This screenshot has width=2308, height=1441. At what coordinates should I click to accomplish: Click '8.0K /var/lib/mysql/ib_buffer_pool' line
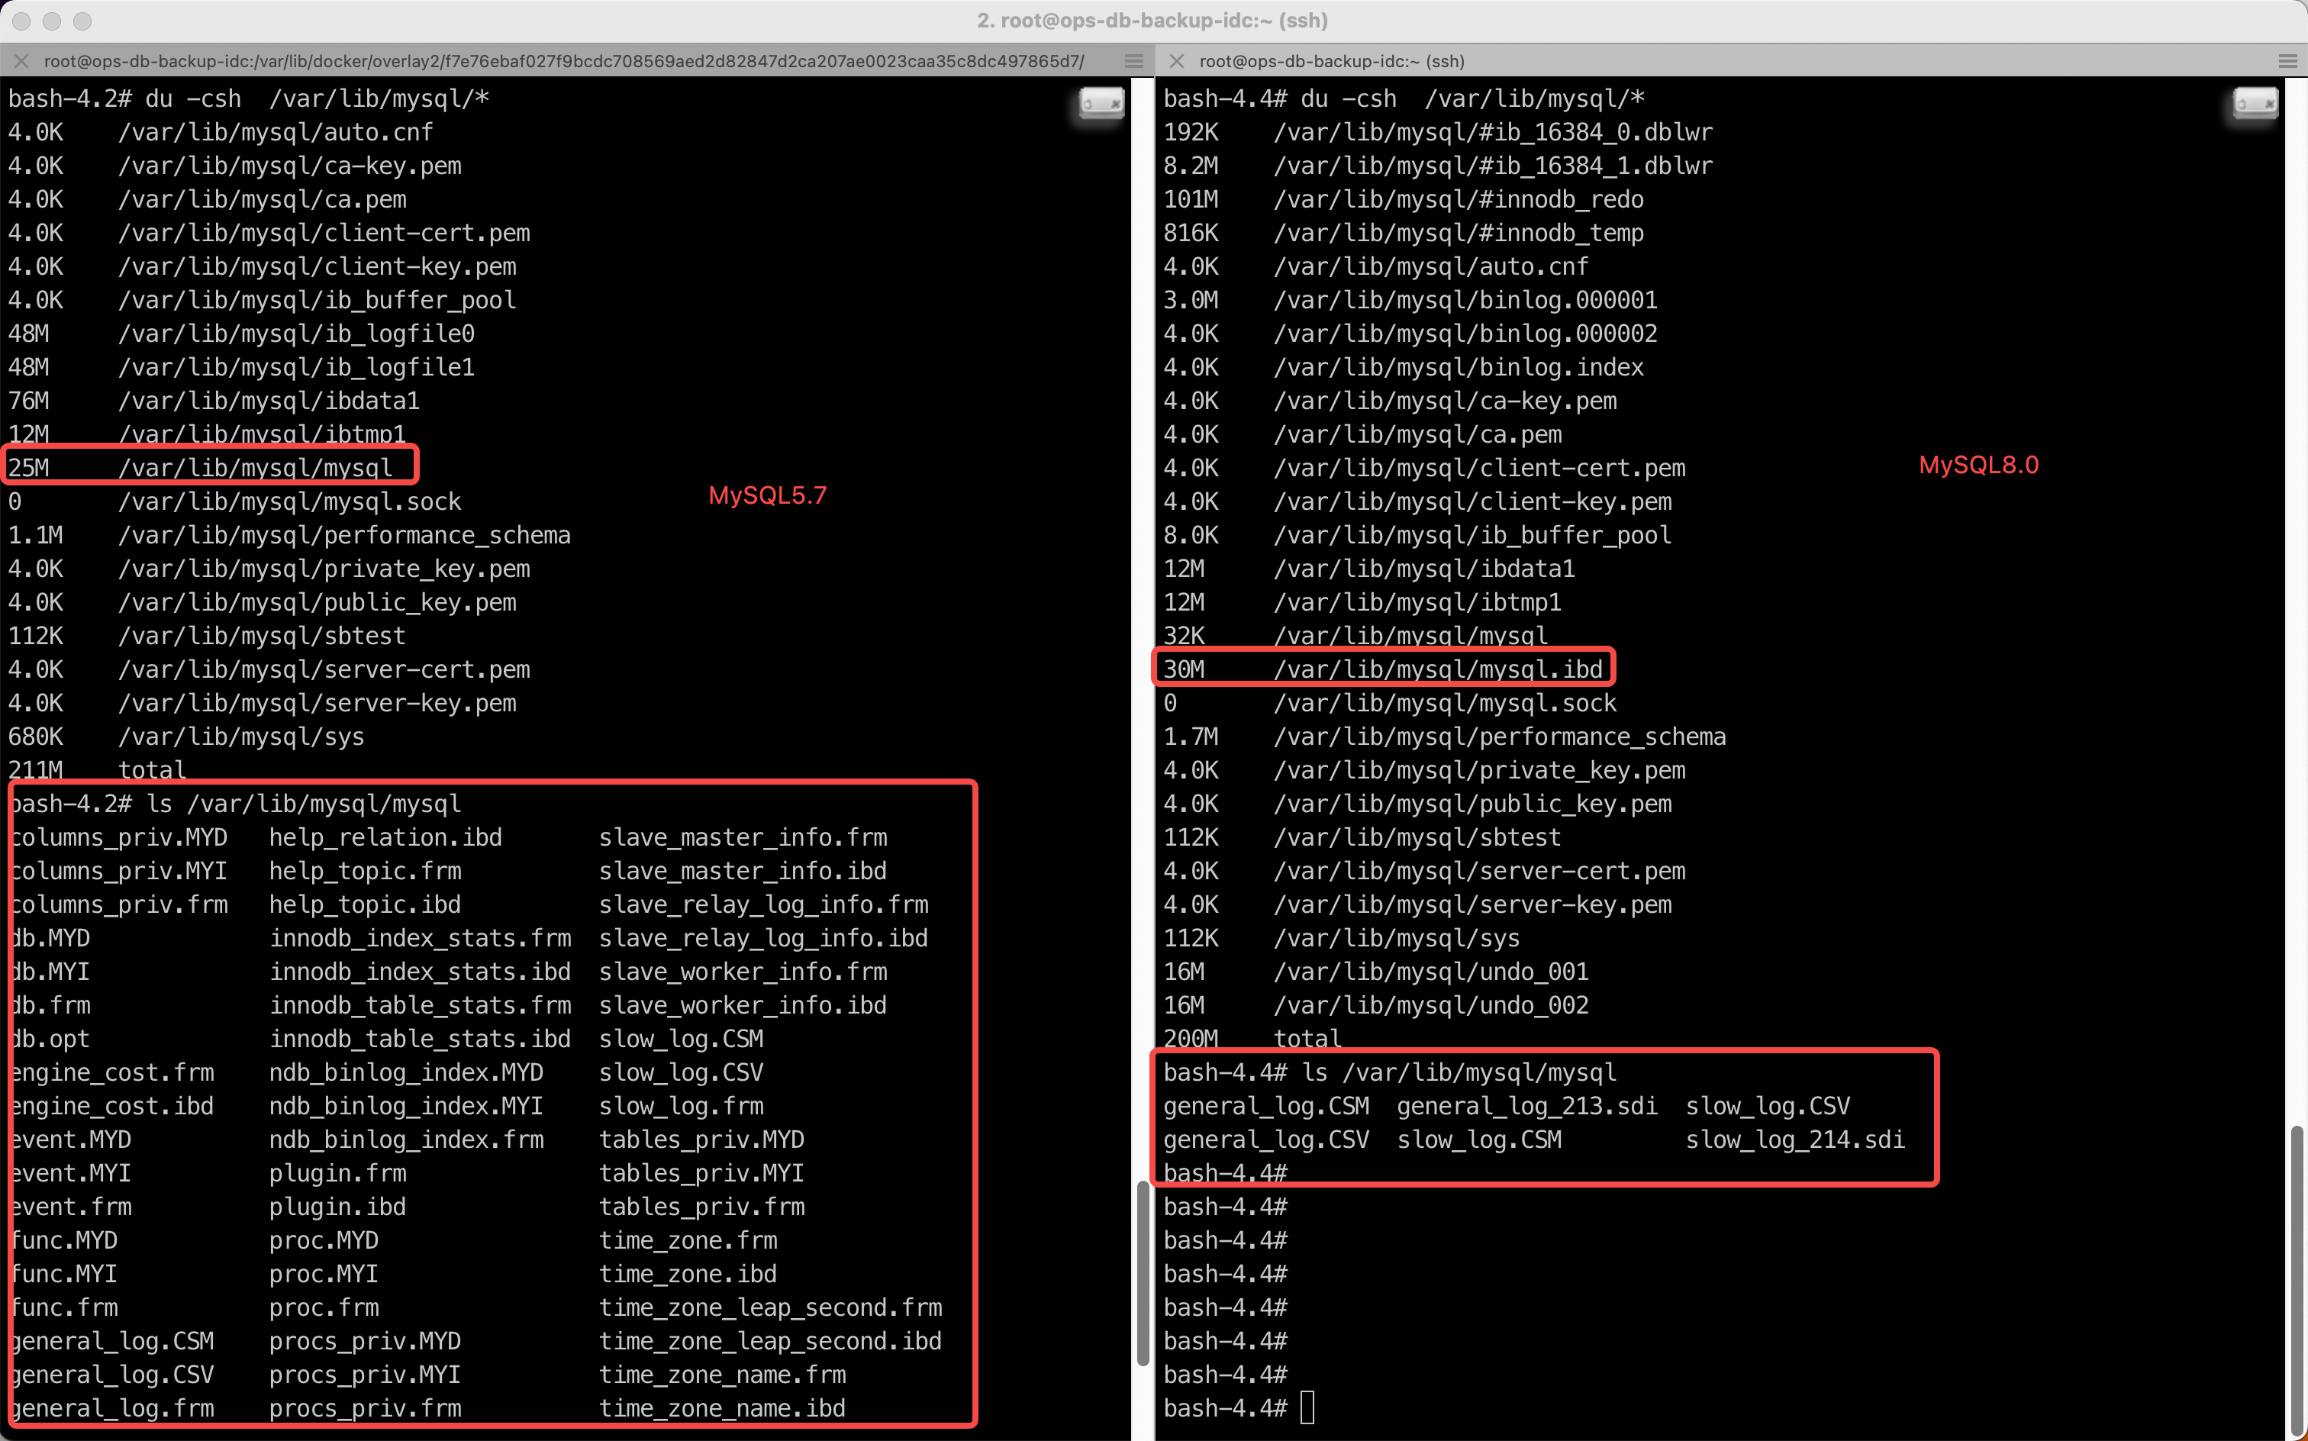tap(1417, 535)
